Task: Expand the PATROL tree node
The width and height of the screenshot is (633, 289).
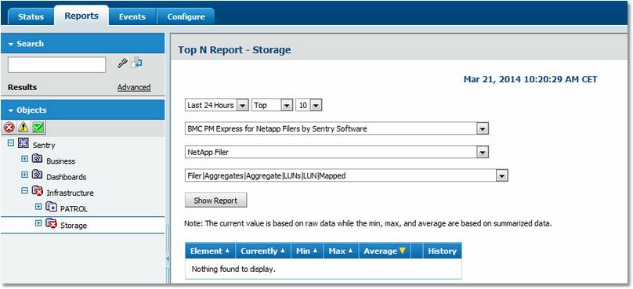Action: (38, 207)
